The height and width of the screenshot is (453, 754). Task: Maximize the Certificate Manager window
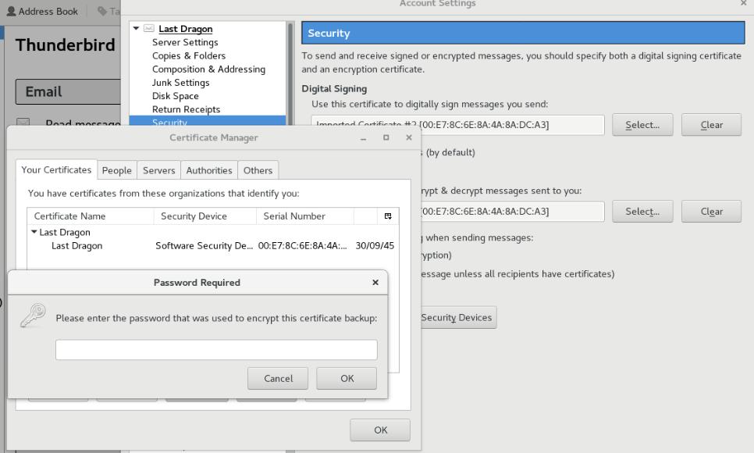click(386, 138)
